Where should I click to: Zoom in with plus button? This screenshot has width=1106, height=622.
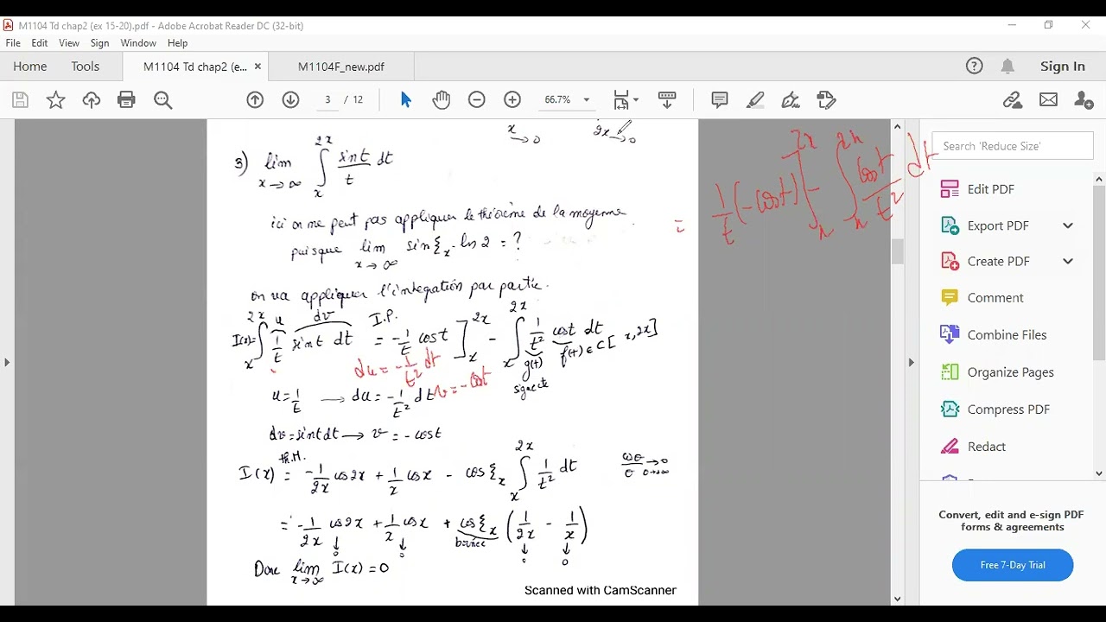click(512, 100)
